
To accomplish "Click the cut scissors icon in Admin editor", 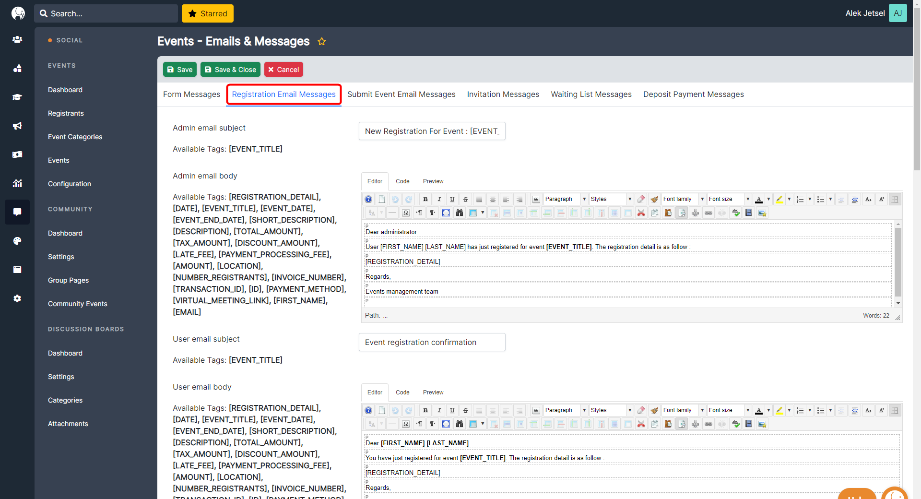I will coord(641,213).
